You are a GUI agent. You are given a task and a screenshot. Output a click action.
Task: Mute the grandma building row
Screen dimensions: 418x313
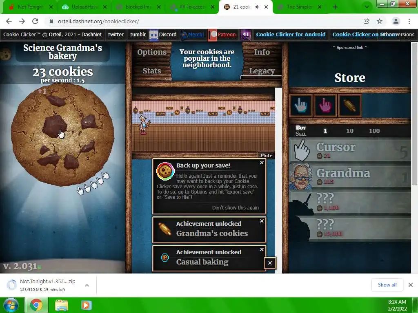pyautogui.click(x=266, y=156)
